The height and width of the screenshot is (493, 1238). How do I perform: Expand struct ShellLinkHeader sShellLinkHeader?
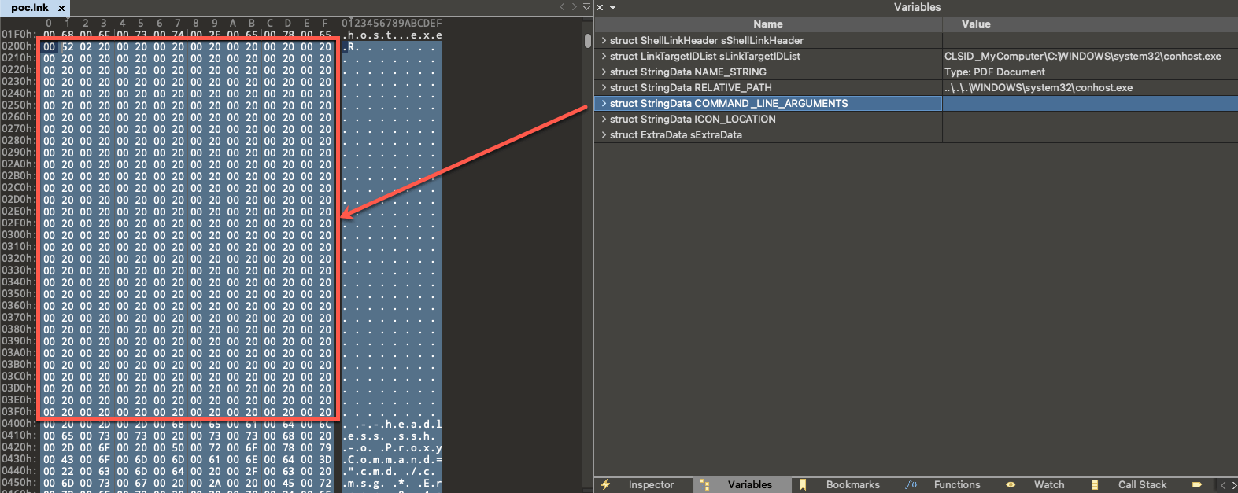[604, 40]
